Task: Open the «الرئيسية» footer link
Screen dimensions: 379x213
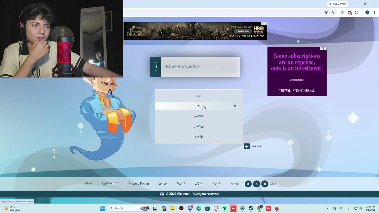Action: pyautogui.click(x=235, y=184)
